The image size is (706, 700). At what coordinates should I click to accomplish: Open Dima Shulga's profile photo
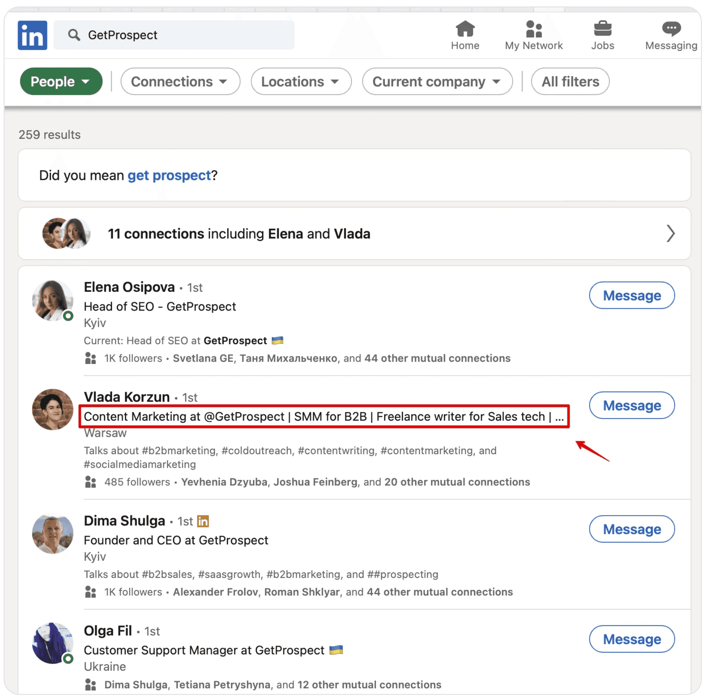coord(53,534)
